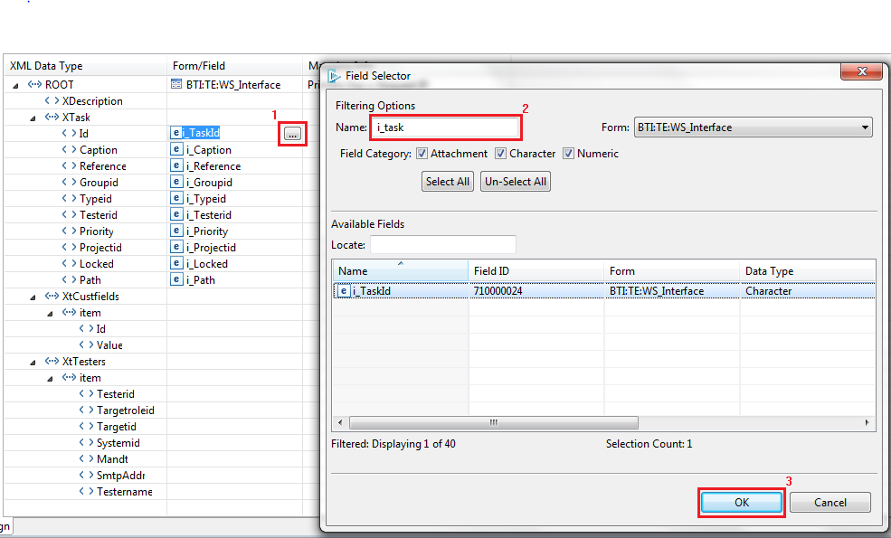Click the Locate input field
This screenshot has height=538, width=891.
443,244
